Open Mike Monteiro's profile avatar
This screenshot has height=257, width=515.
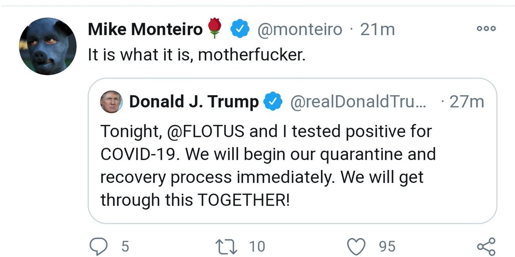48,47
